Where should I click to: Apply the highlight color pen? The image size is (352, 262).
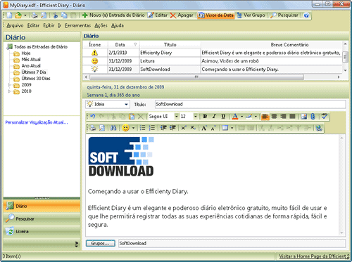click(x=249, y=117)
